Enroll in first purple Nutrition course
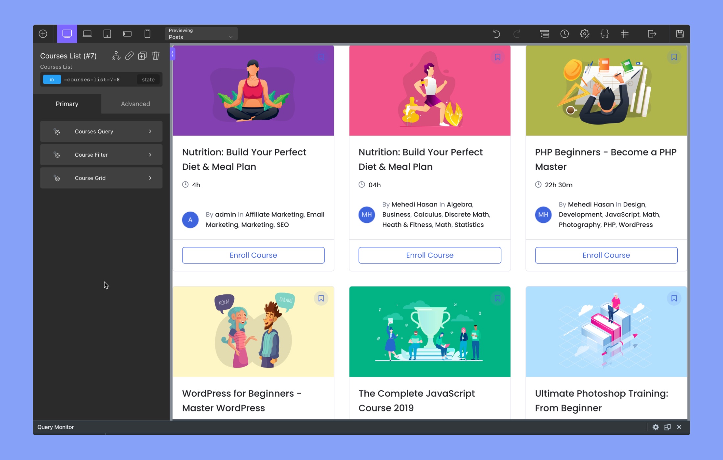This screenshot has width=723, height=460. pyautogui.click(x=253, y=255)
